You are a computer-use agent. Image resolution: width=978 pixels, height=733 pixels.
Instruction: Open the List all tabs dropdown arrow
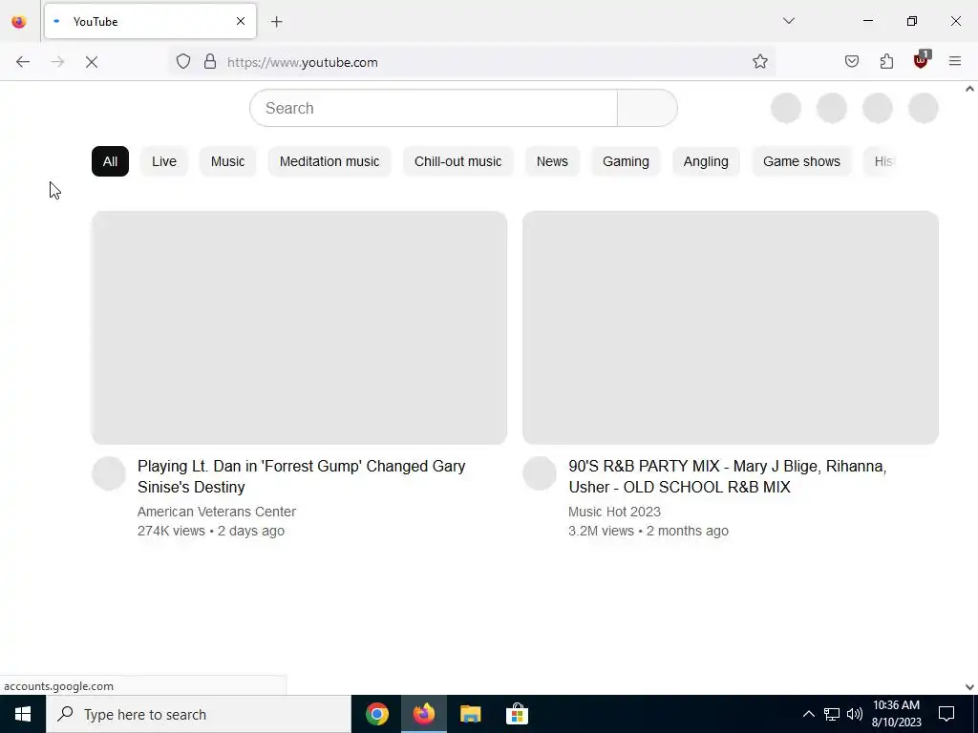coord(789,21)
